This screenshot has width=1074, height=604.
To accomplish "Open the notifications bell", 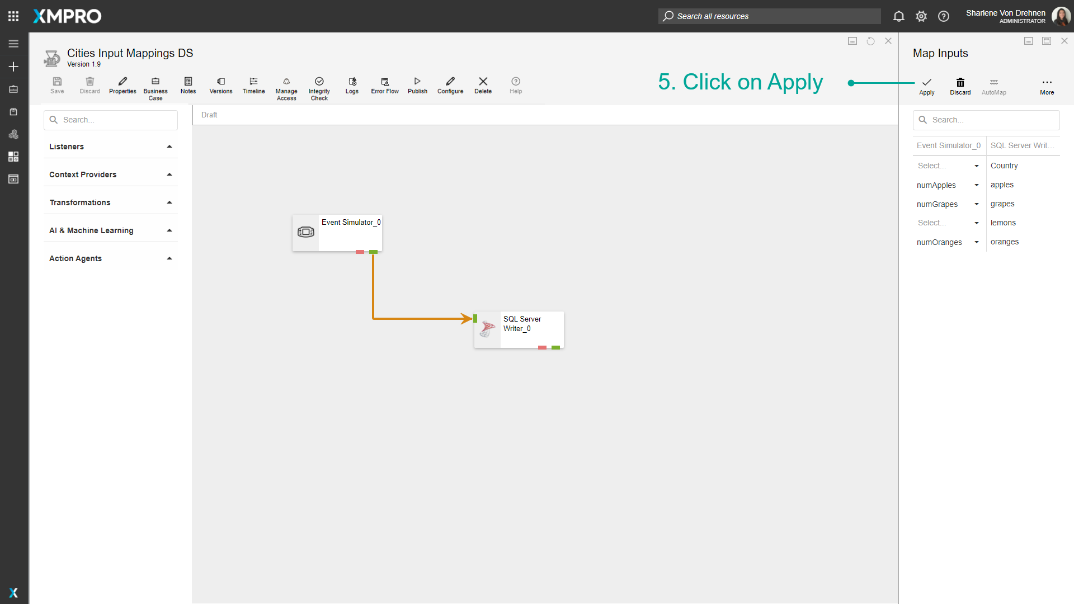I will coord(899,16).
